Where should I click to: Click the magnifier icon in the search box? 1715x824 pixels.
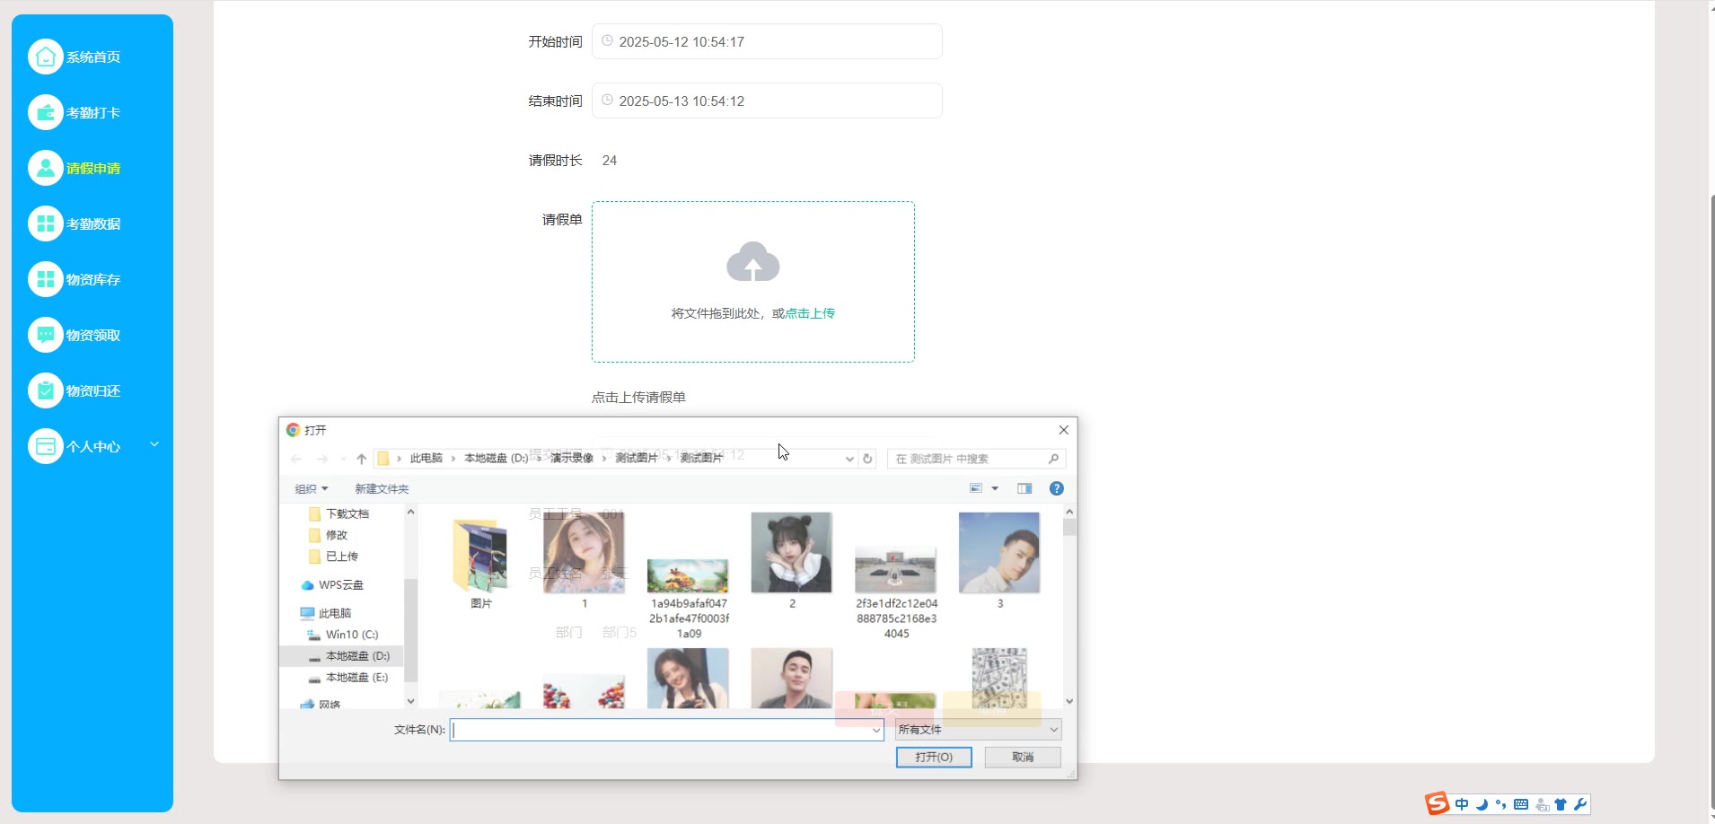[1053, 459]
